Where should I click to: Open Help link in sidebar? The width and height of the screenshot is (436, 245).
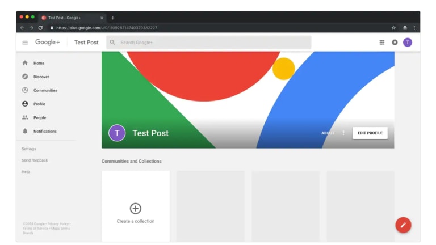[26, 172]
